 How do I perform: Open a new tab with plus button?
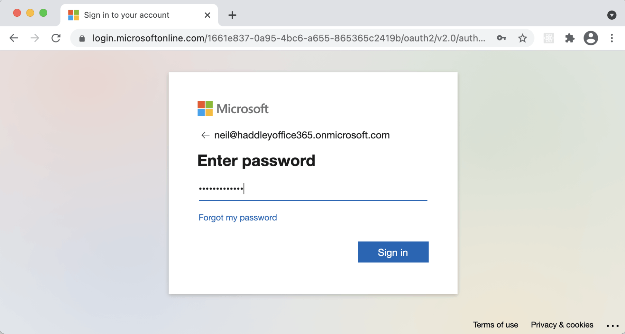(x=232, y=15)
